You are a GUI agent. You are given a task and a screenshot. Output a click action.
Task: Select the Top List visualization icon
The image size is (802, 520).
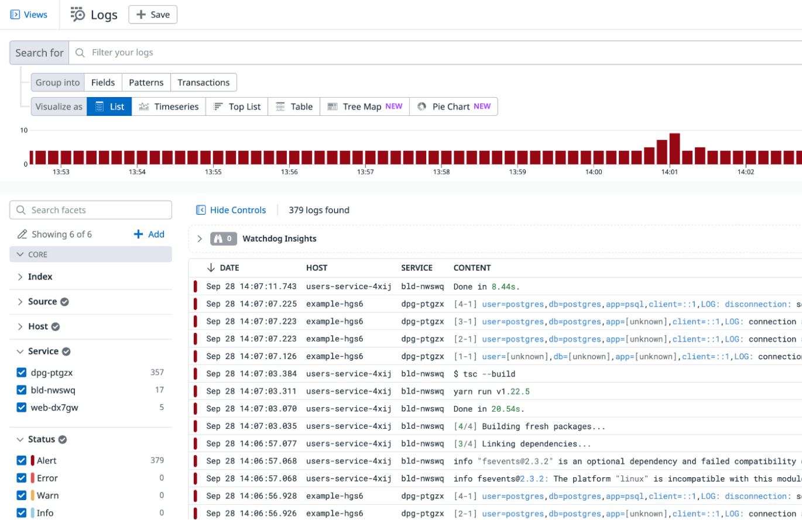(x=219, y=106)
